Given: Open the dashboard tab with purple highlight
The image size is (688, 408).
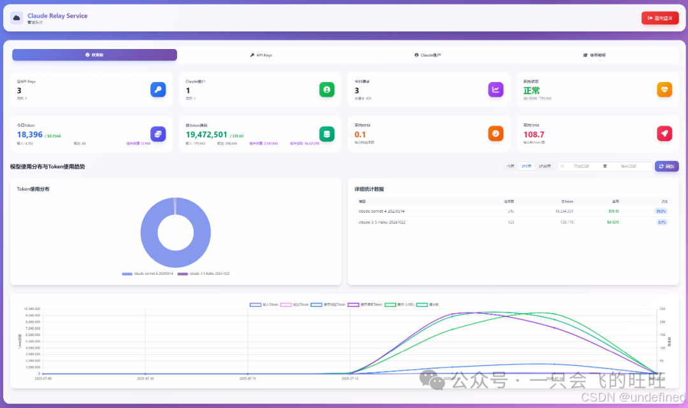Looking at the screenshot, I should coord(94,55).
